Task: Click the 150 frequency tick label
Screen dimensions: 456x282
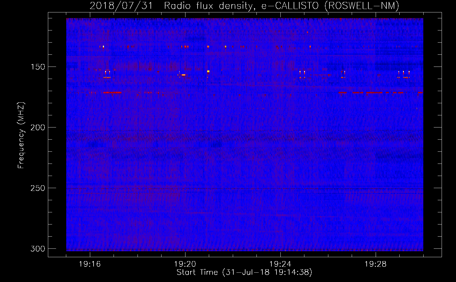Action: pos(38,67)
